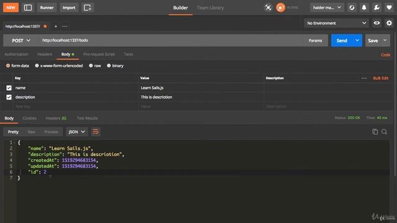Screen dimensions: 397x223
Task: Toggle the sidebar layout icon
Action: click(28, 7)
